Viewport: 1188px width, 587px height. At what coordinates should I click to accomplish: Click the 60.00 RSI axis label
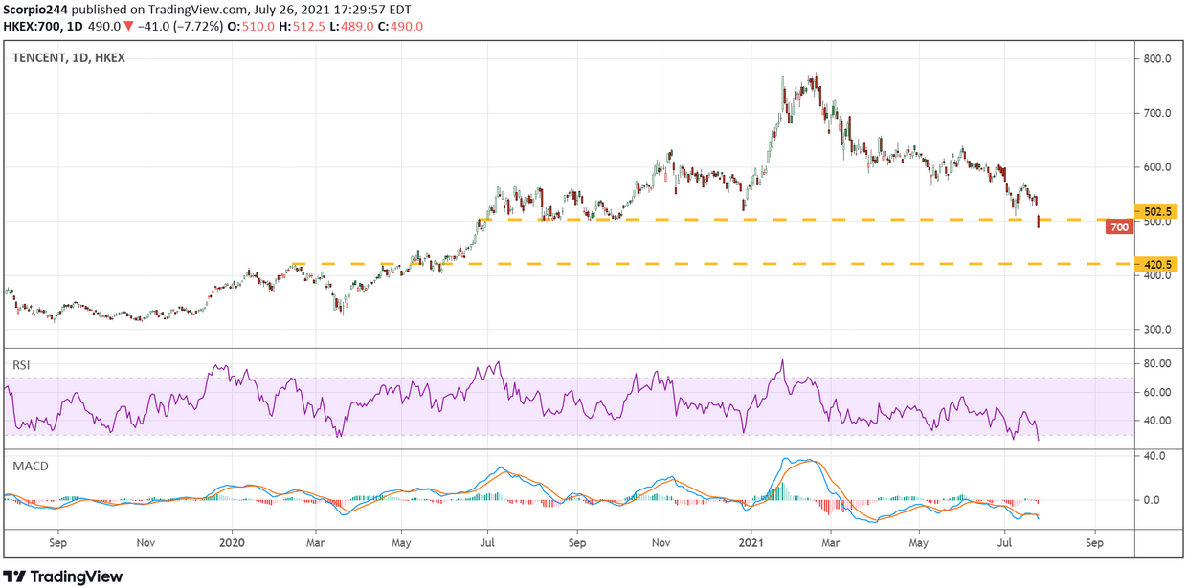(1158, 392)
